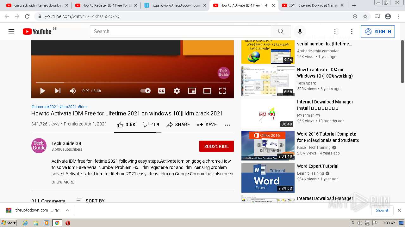Viewport: 405px width, 227px height.
Task: Open video player settings gear
Action: 177,91
